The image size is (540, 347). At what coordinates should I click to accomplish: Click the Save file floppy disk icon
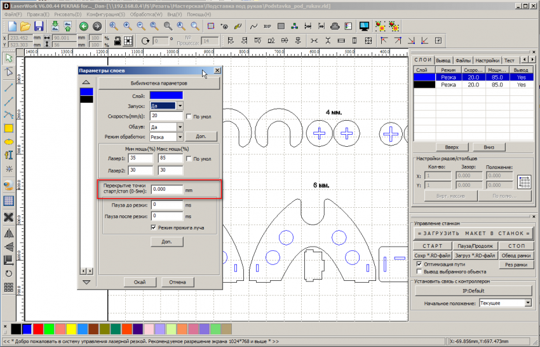click(39, 26)
